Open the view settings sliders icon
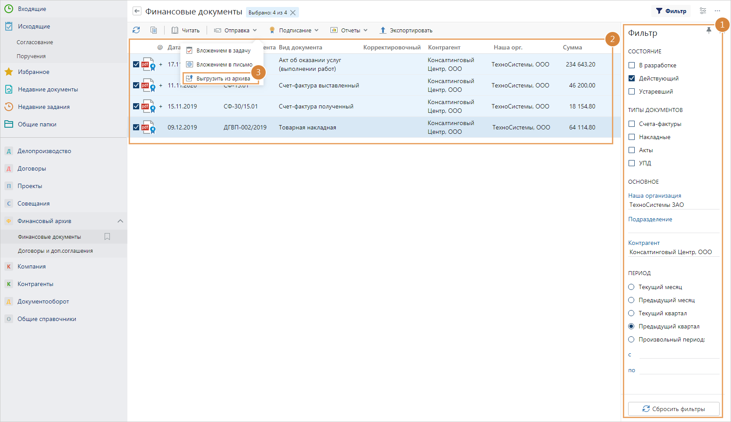Viewport: 731px width, 422px height. click(x=703, y=11)
